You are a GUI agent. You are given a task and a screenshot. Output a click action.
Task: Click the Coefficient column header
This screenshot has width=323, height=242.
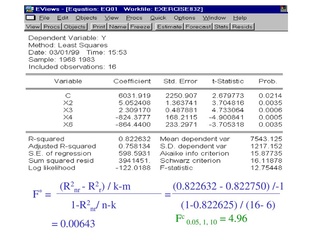pyautogui.click(x=132, y=81)
